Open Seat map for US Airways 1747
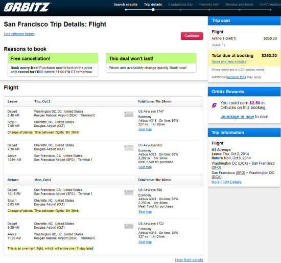 pyautogui.click(x=145, y=129)
